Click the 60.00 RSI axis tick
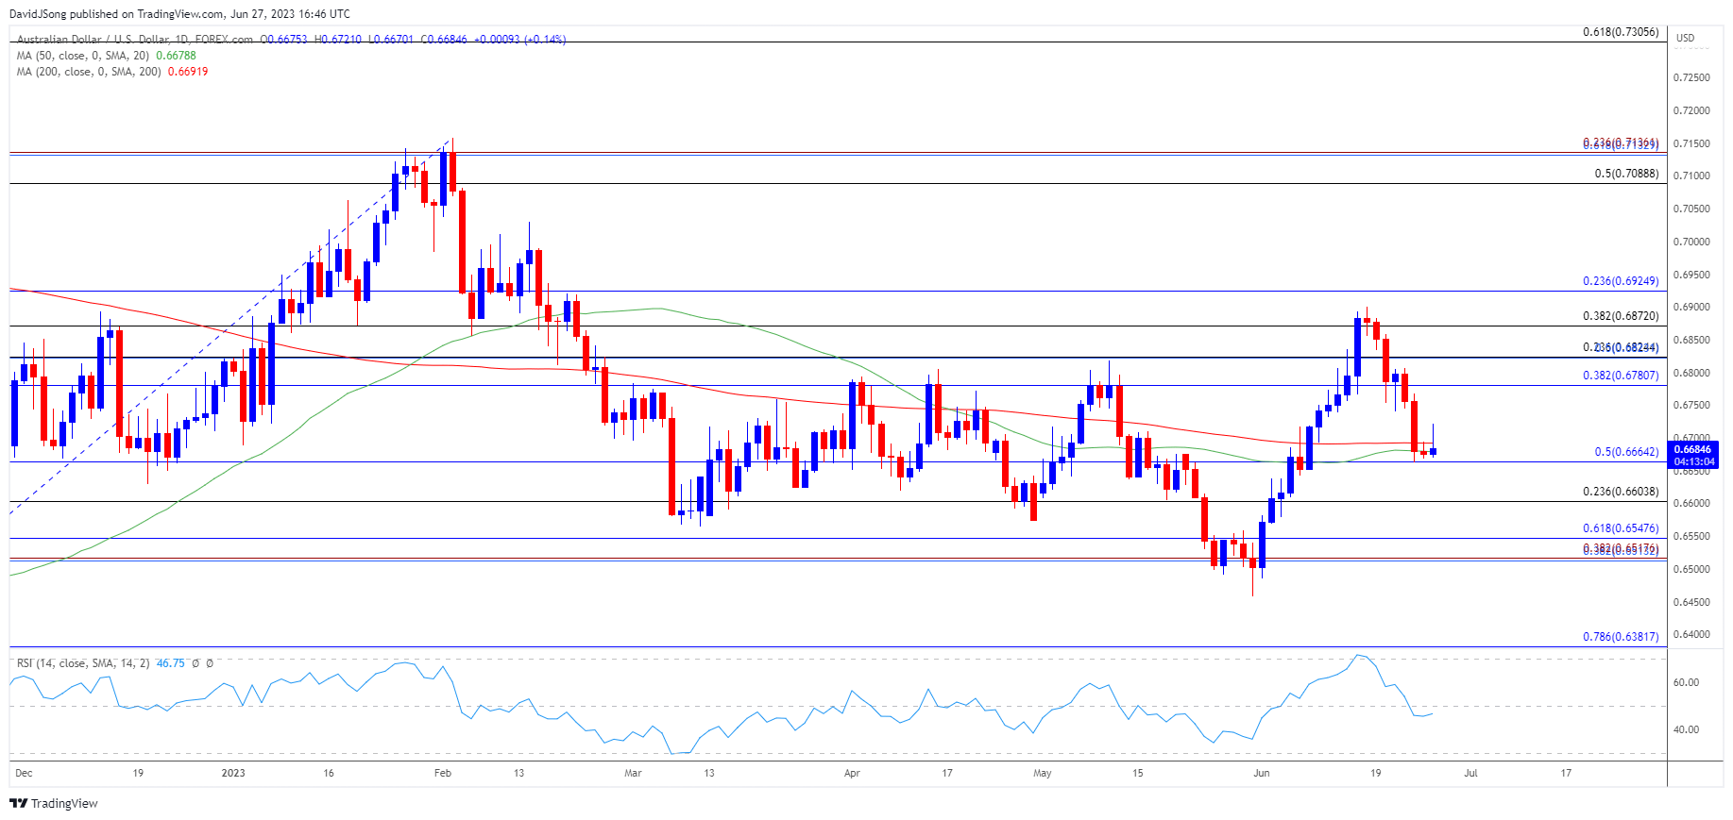The width and height of the screenshot is (1733, 820). coord(1686,682)
